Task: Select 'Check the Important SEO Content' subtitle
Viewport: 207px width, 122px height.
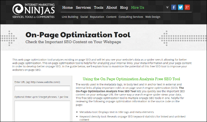Action: click(73, 42)
